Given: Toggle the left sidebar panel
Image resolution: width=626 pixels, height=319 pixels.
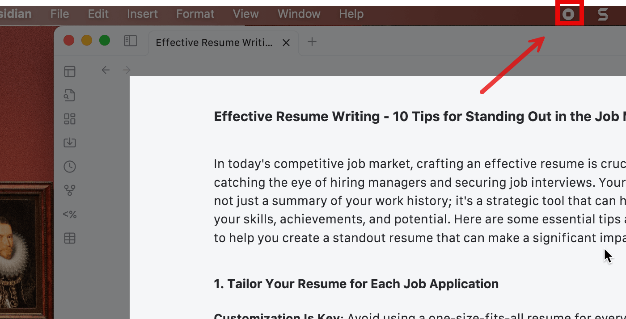Looking at the screenshot, I should point(130,41).
